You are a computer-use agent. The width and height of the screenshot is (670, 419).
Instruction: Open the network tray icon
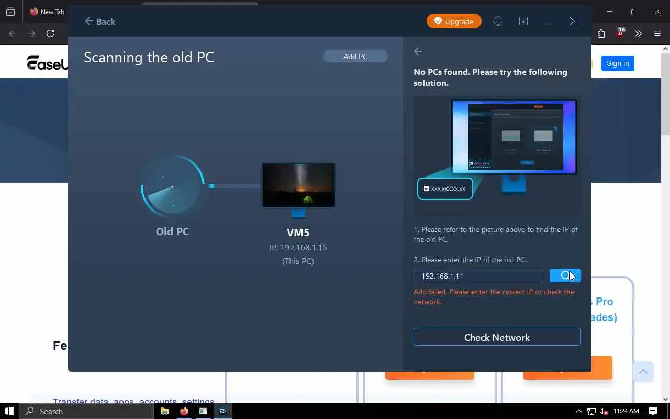point(591,411)
